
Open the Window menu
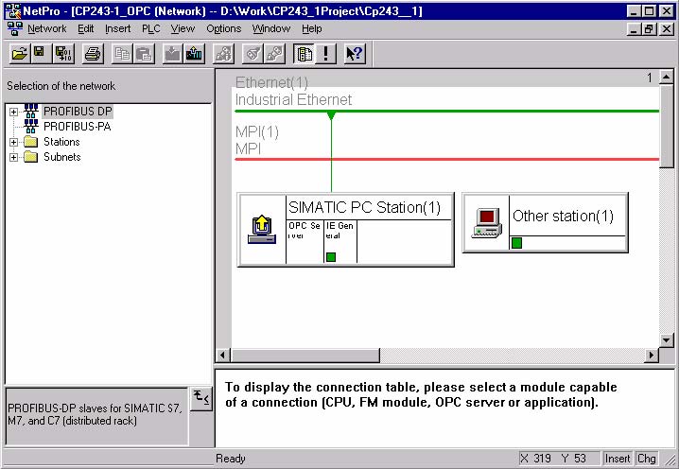(271, 28)
